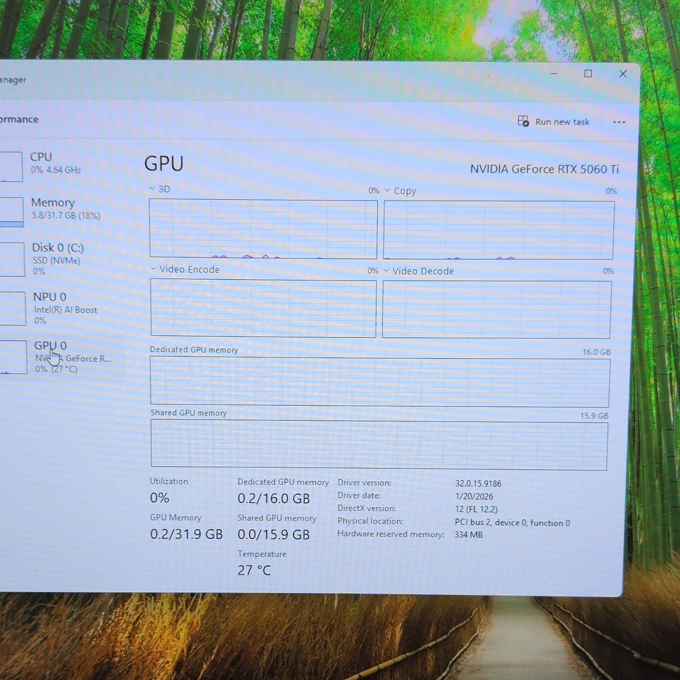Open the three-dot more options menu
The height and width of the screenshot is (680, 680).
point(619,122)
